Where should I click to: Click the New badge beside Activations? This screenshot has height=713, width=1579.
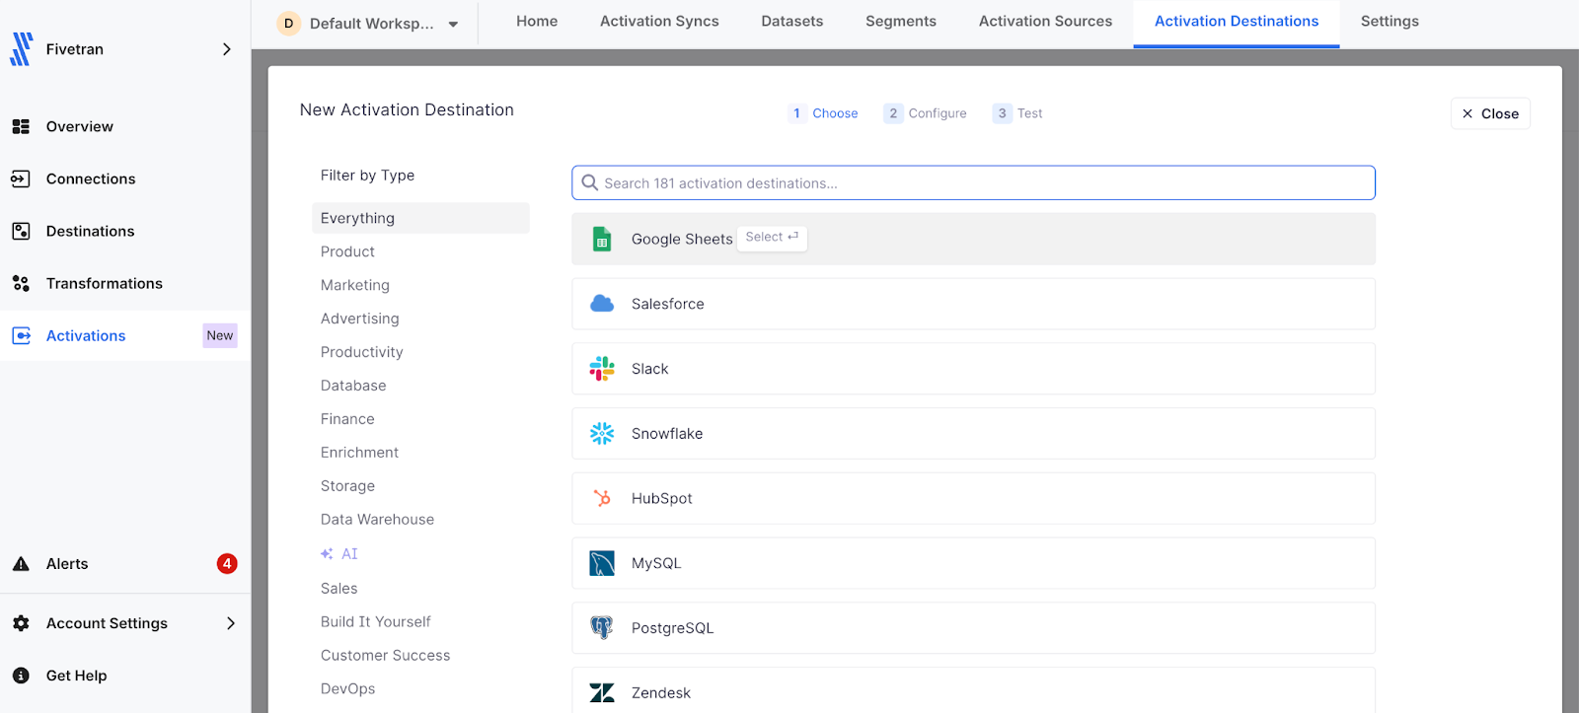point(220,335)
